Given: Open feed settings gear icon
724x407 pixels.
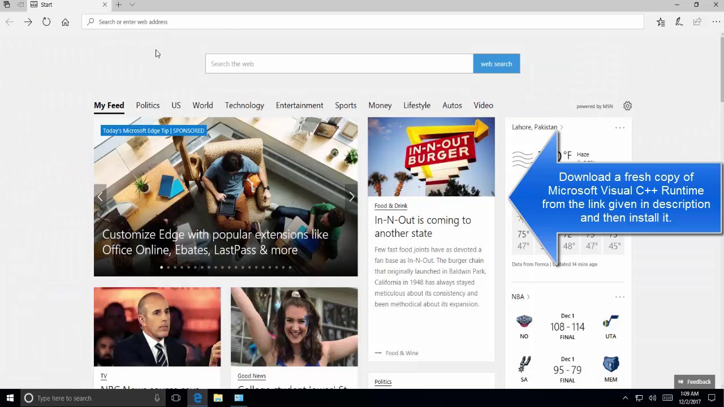Looking at the screenshot, I should (x=627, y=106).
